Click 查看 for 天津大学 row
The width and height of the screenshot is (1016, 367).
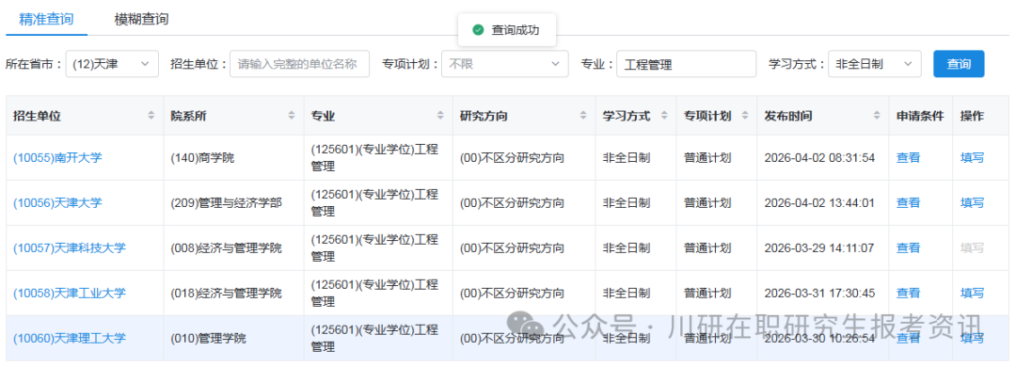[908, 203]
